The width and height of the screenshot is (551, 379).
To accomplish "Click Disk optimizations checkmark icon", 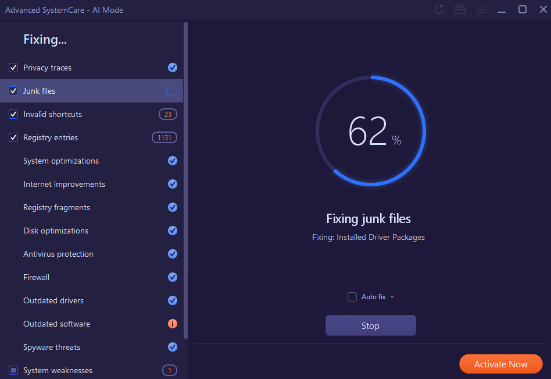I will [x=172, y=231].
